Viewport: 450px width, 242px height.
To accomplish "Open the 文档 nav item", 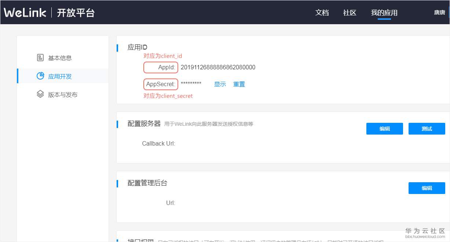I will [322, 12].
